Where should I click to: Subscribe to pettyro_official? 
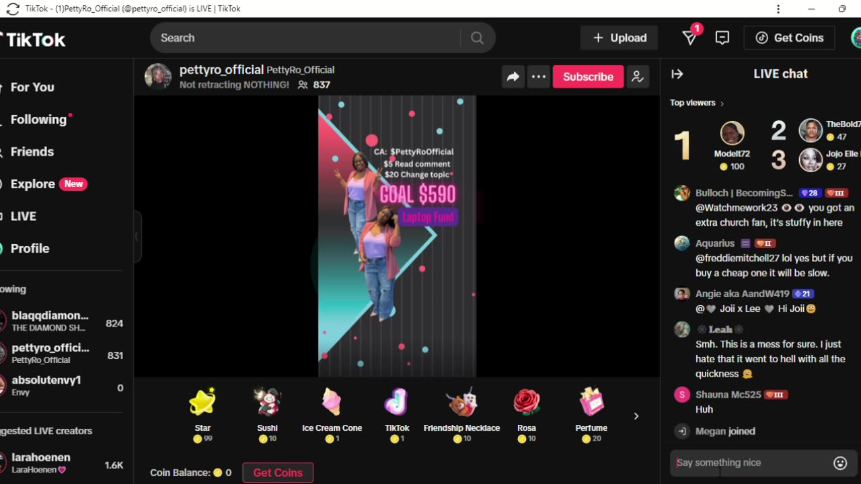(x=588, y=77)
